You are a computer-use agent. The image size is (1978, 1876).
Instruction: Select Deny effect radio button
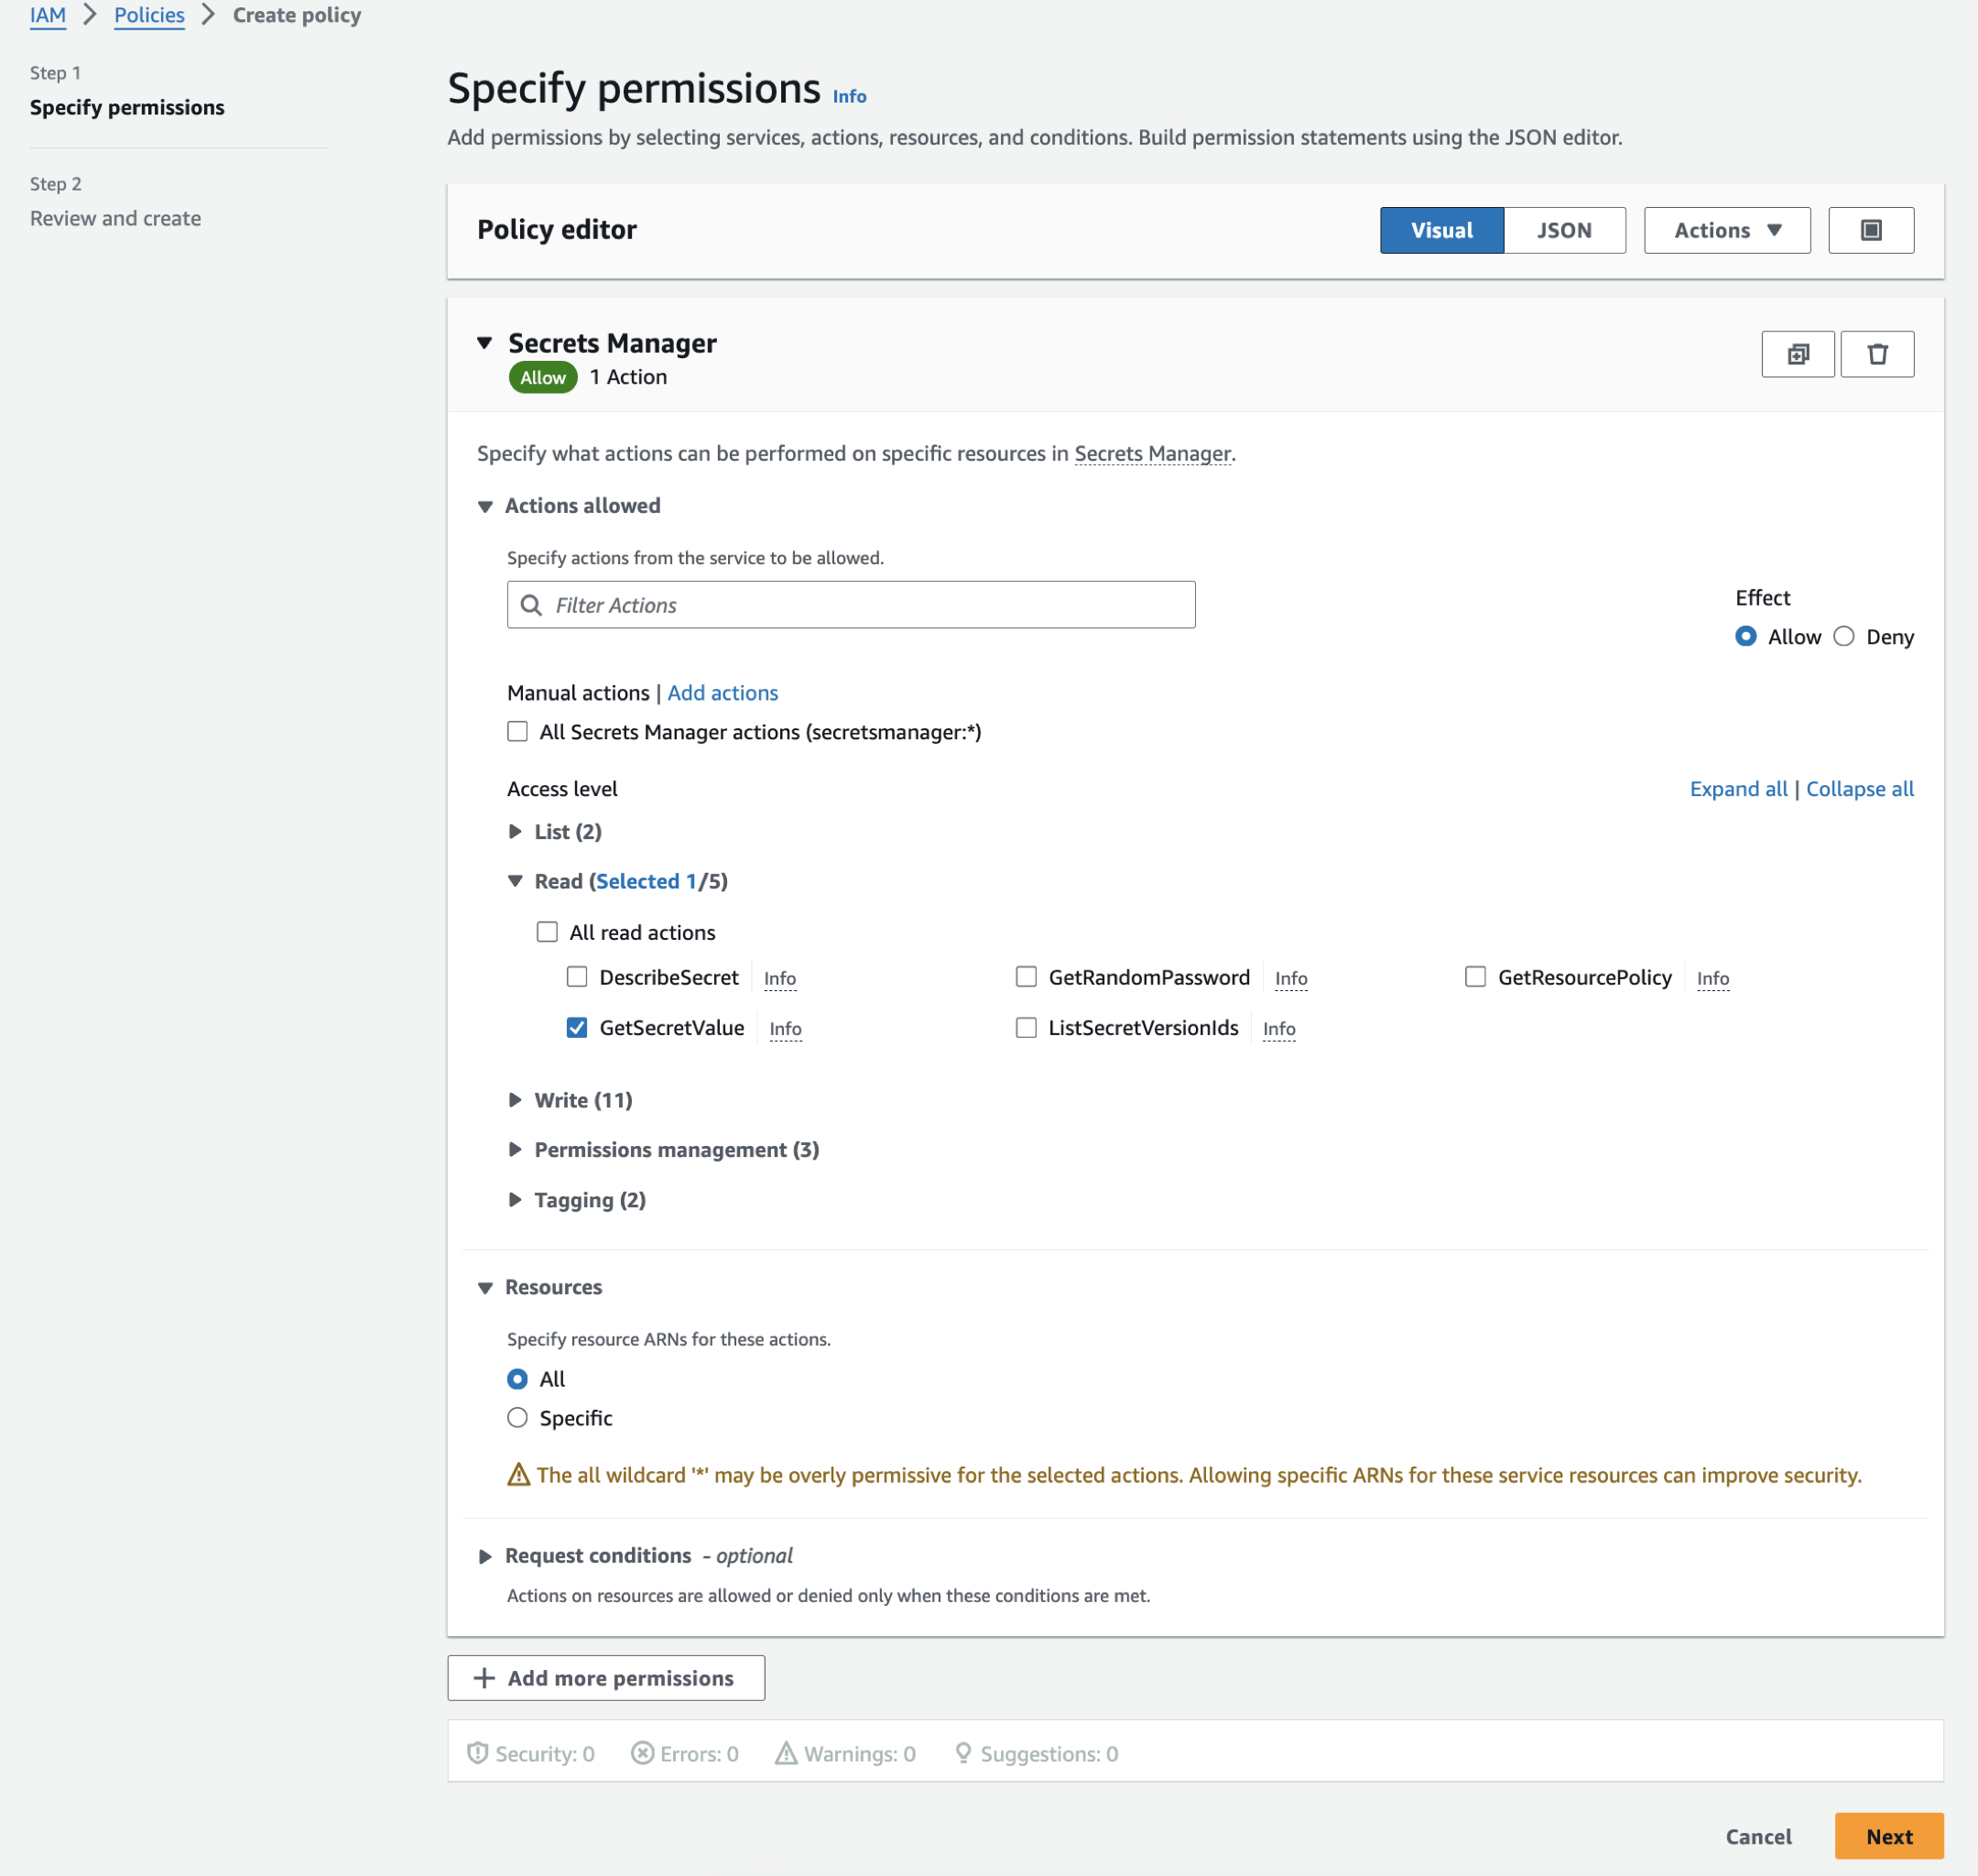point(1846,637)
